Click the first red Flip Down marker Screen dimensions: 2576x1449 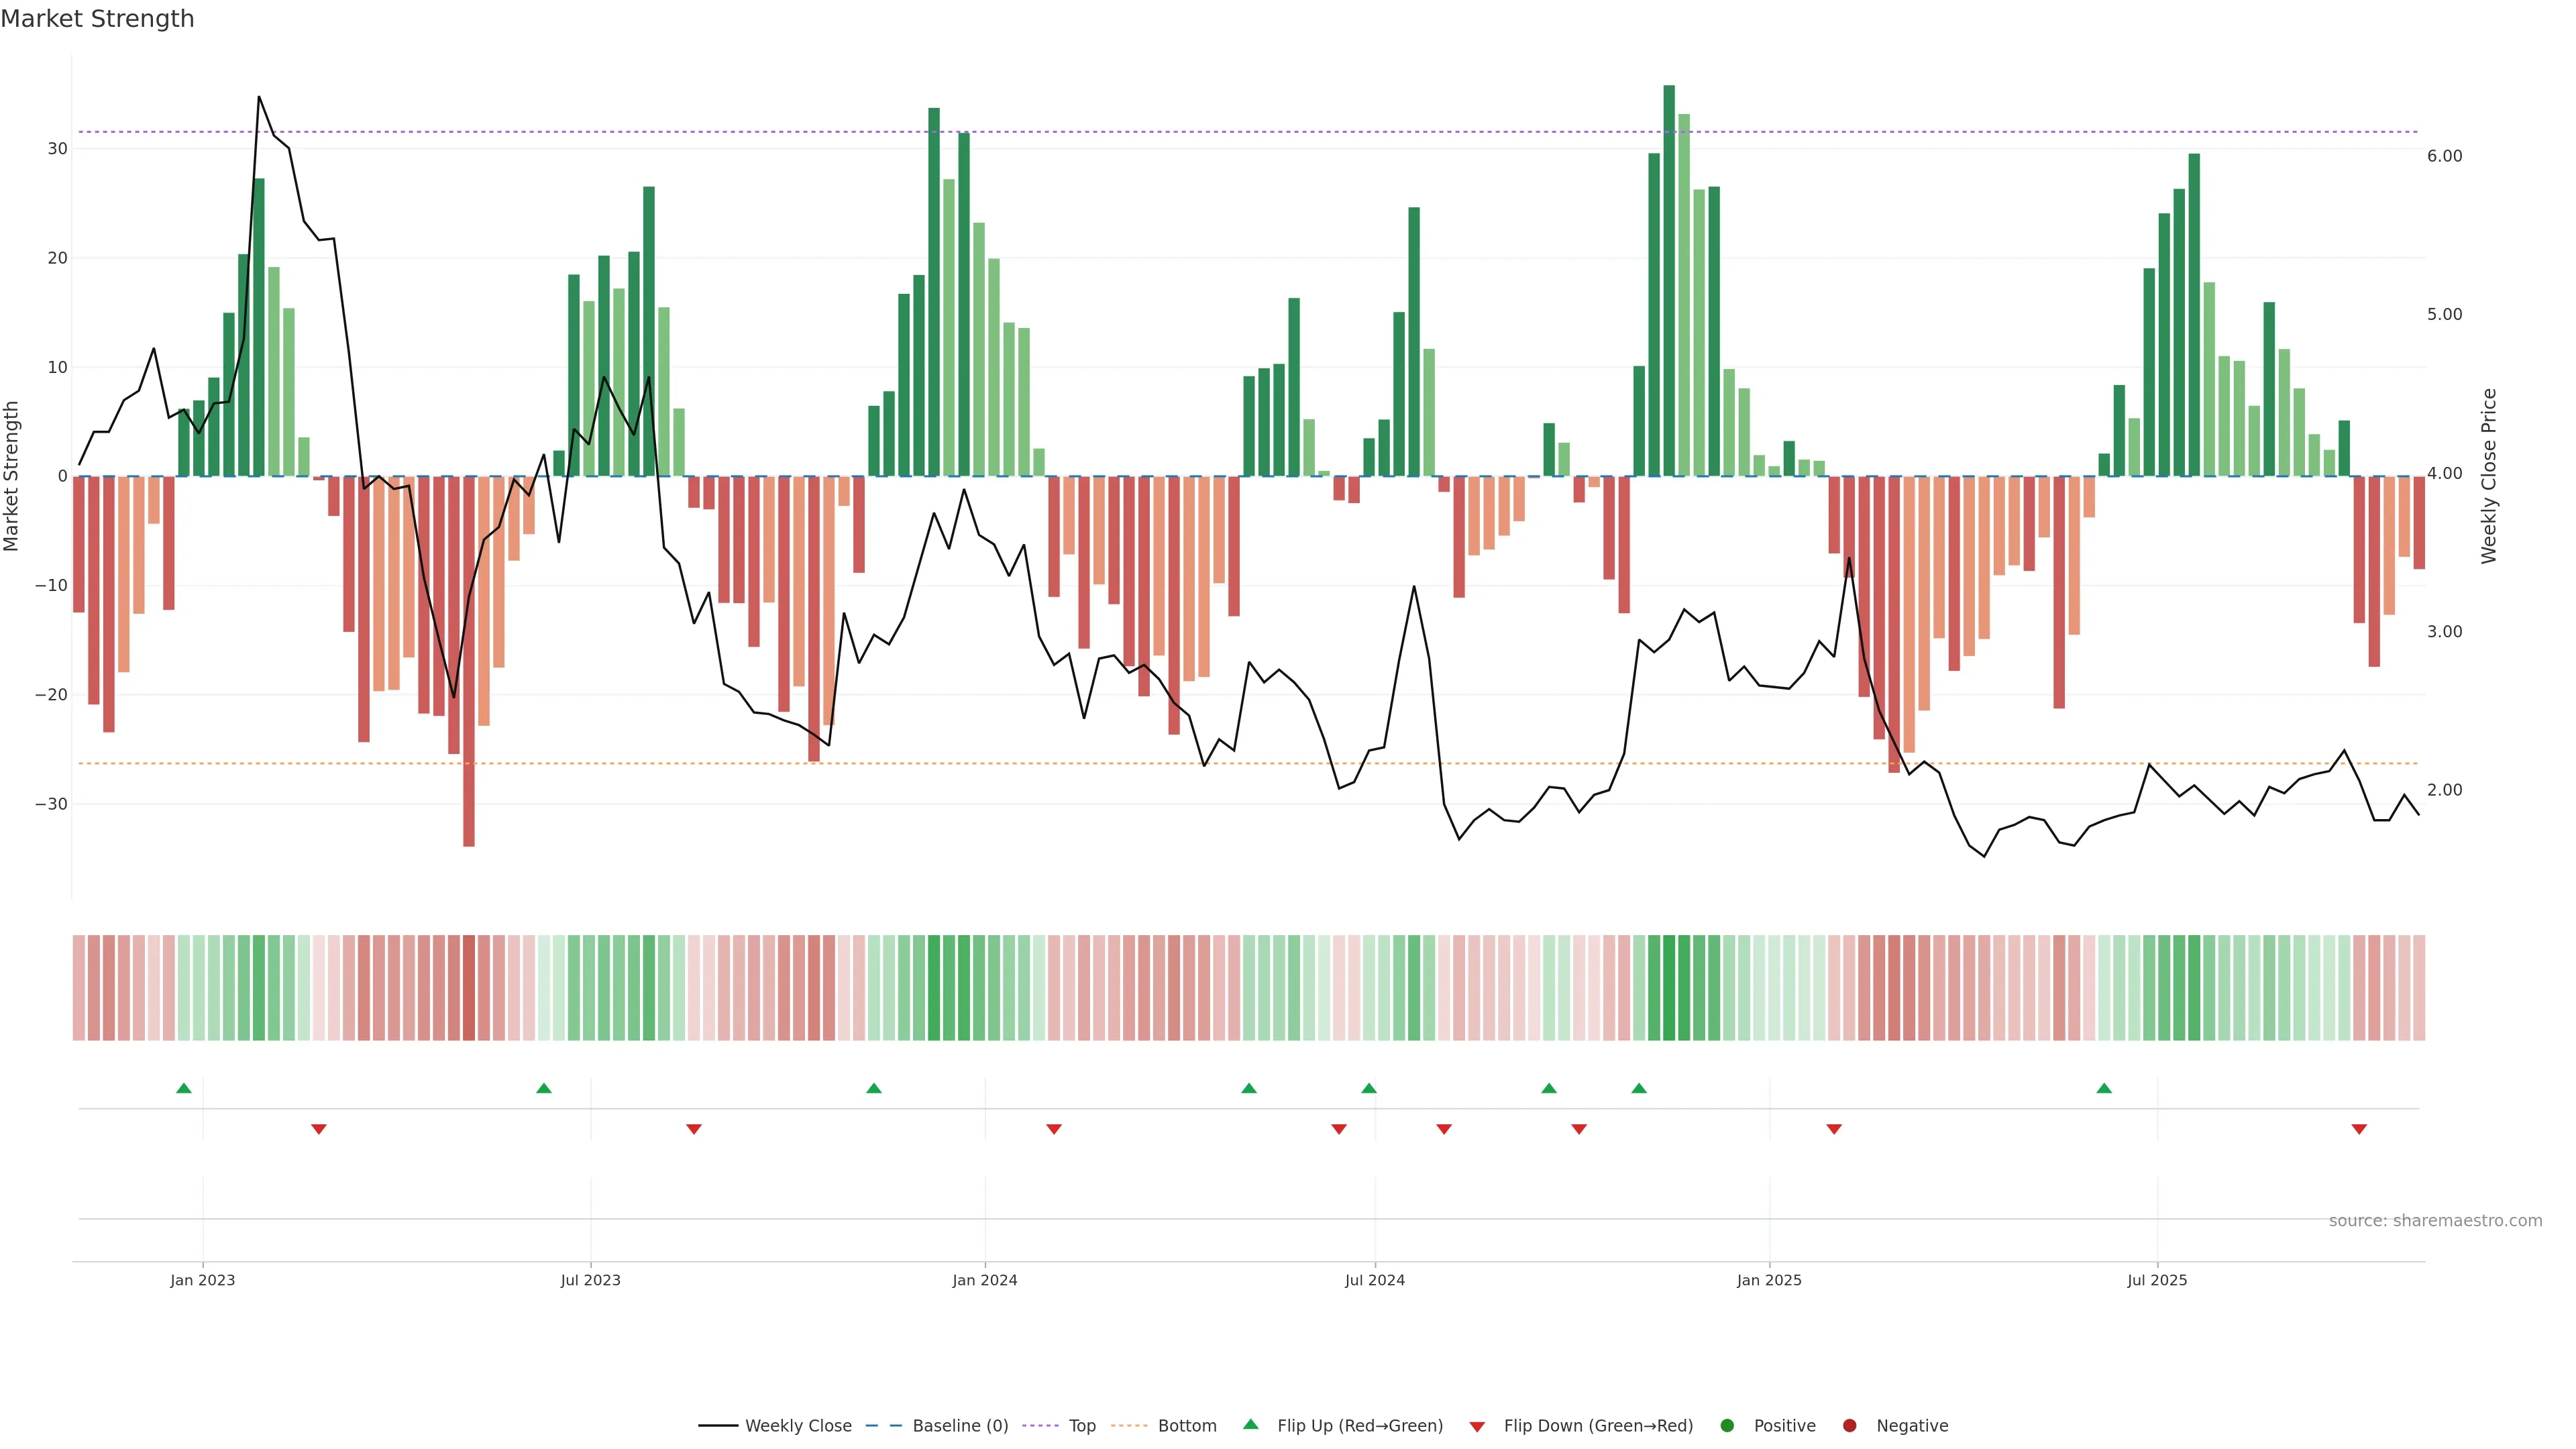click(319, 1129)
